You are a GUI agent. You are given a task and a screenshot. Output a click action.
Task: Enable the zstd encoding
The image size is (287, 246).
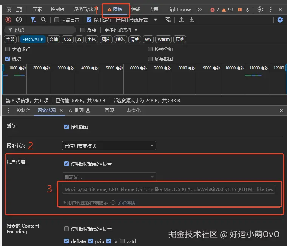click(x=122, y=241)
